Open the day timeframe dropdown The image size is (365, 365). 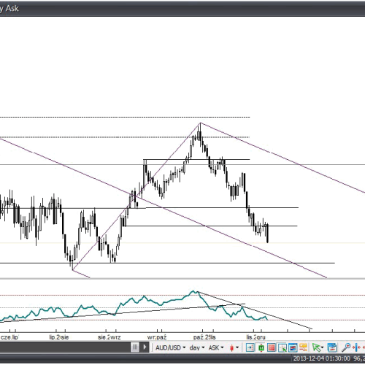pos(197,347)
